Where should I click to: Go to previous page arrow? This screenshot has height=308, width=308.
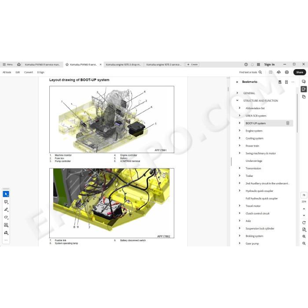304,209
